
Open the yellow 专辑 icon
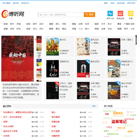pos(131,13)
